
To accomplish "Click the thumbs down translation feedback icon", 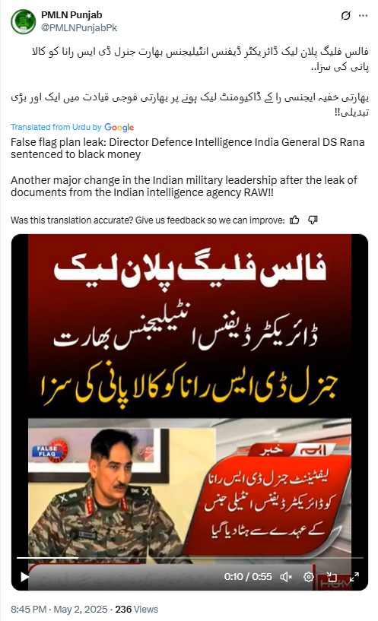I will pos(313,220).
